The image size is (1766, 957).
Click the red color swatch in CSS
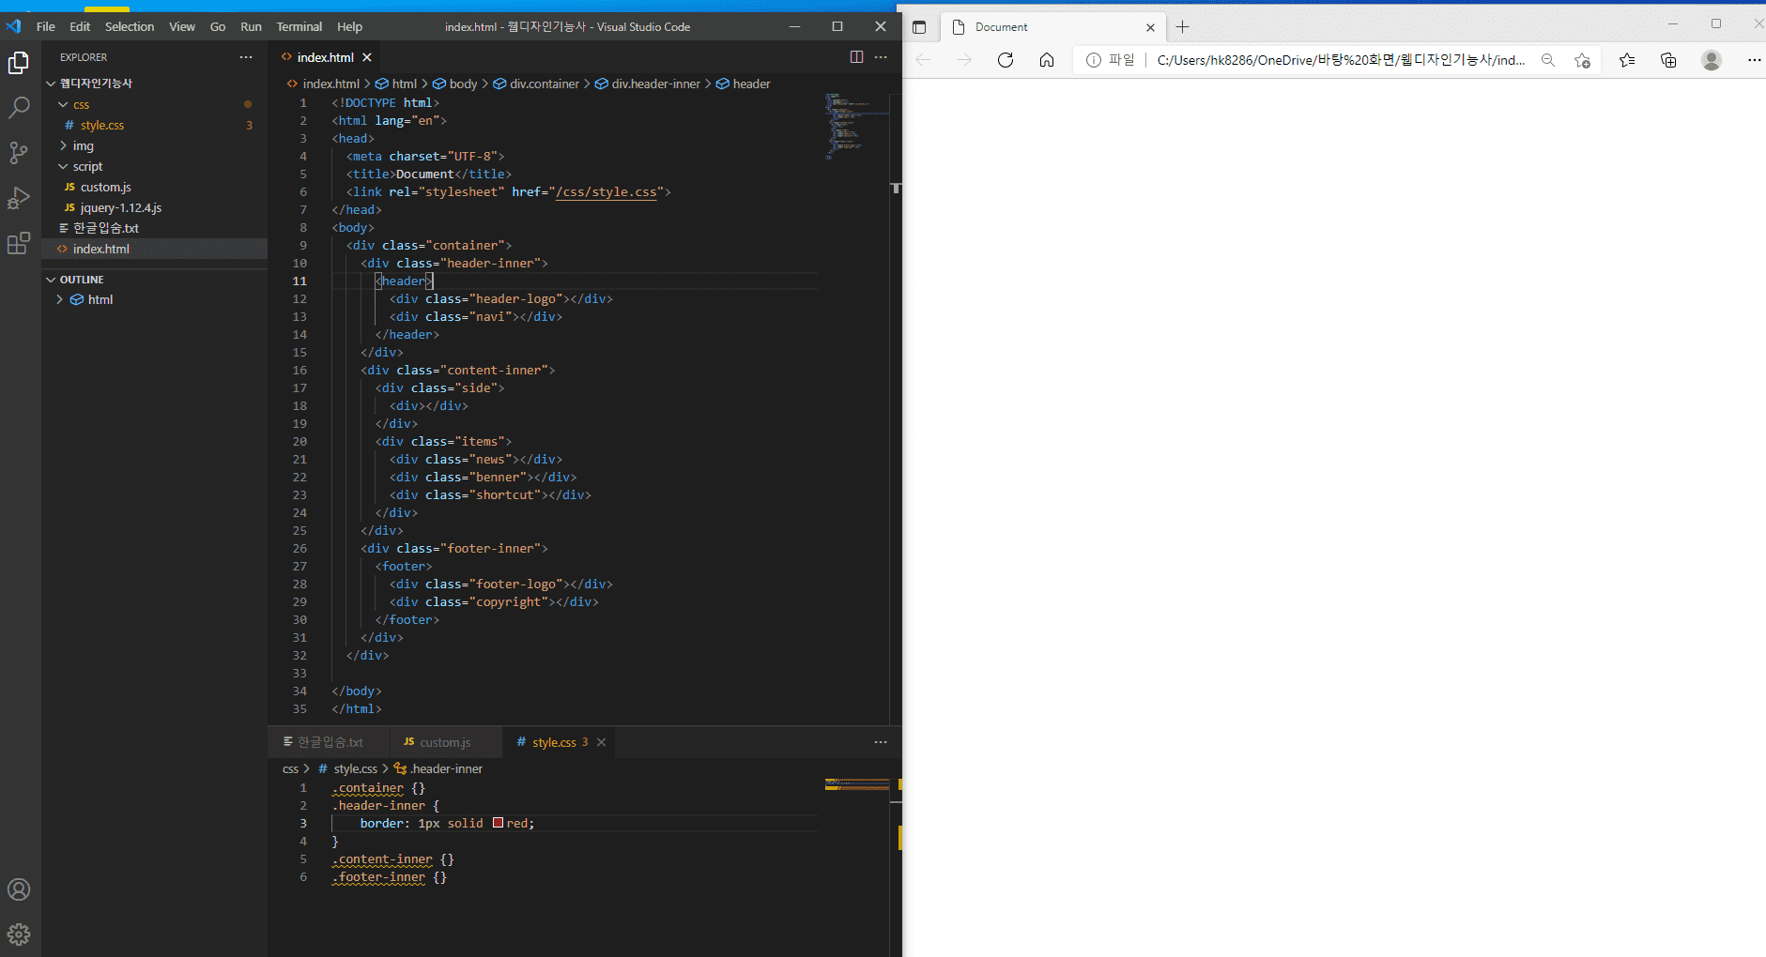(498, 823)
